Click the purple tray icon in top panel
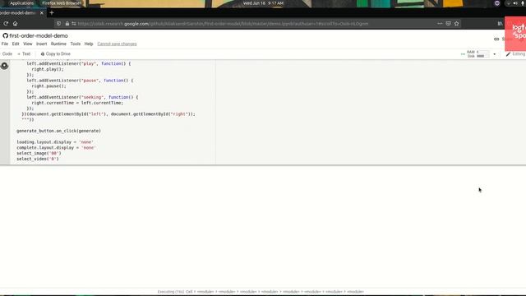The image size is (526, 296). (497, 3)
